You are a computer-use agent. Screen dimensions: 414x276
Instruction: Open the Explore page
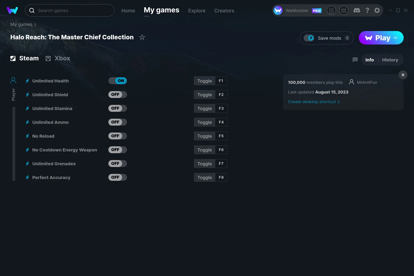point(197,11)
